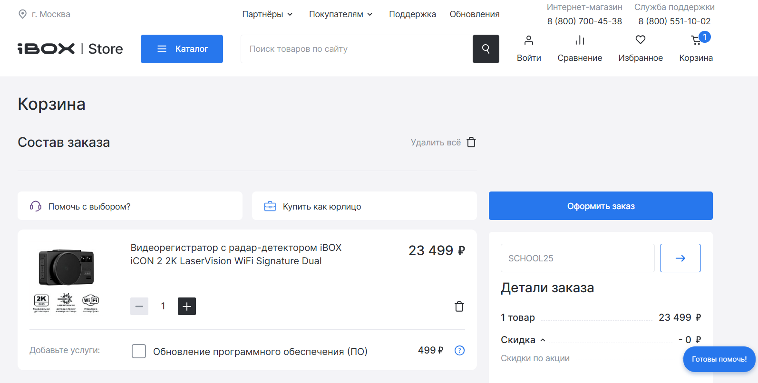Focus the SCHOOL25 promo code field
The height and width of the screenshot is (383, 758).
tap(578, 258)
